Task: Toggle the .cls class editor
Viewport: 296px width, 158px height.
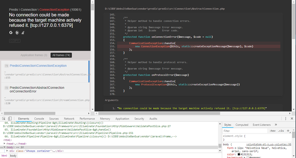Action: pyautogui.click(x=281, y=131)
